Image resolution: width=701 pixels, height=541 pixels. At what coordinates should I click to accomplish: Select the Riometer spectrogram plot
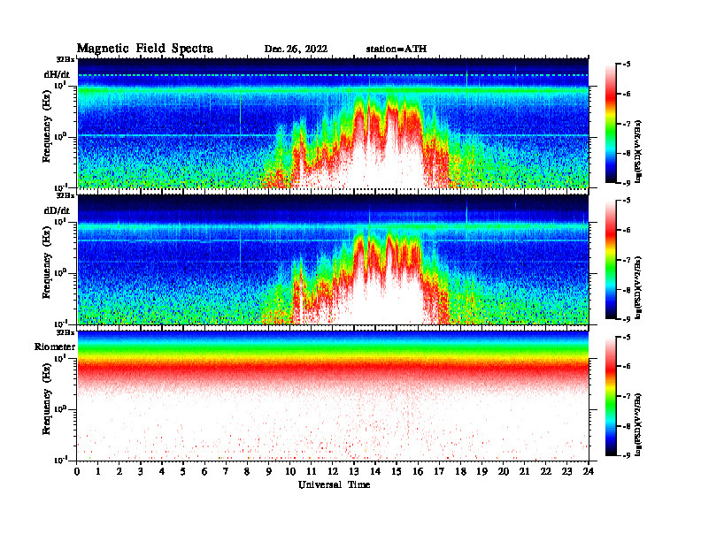tap(333, 395)
